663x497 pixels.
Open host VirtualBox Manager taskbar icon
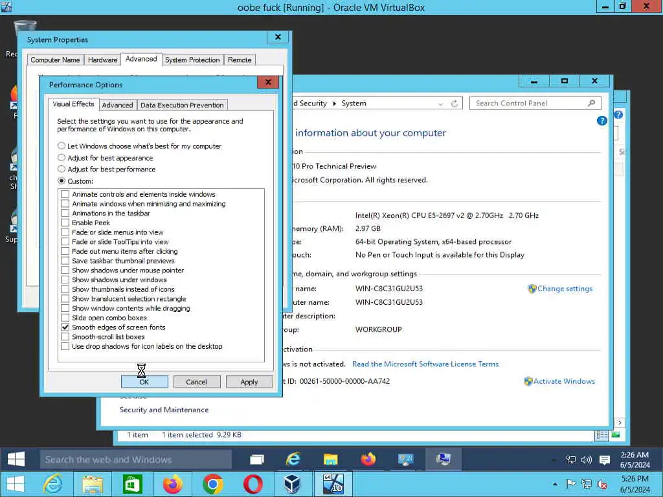coord(292,484)
